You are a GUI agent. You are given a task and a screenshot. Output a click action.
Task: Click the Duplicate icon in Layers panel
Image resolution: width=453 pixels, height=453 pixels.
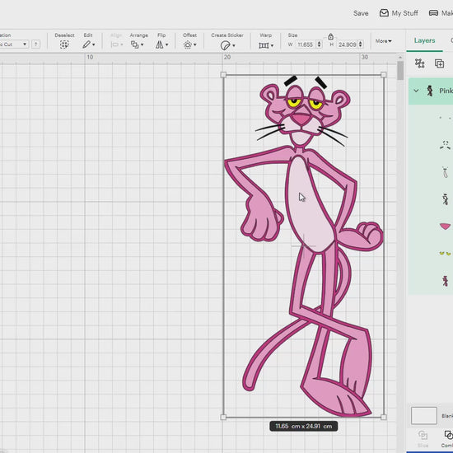[x=440, y=63]
